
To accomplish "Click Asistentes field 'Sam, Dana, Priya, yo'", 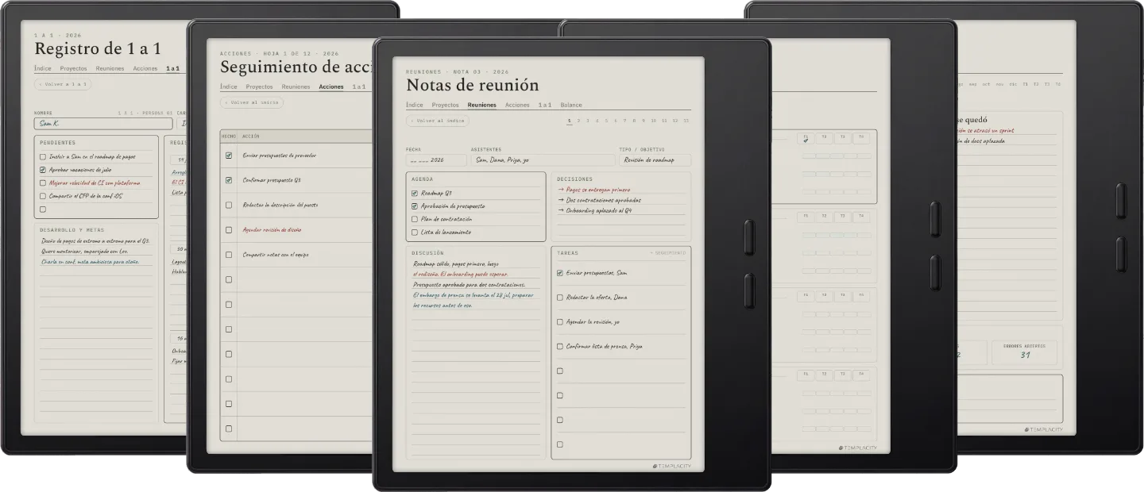I will (543, 160).
